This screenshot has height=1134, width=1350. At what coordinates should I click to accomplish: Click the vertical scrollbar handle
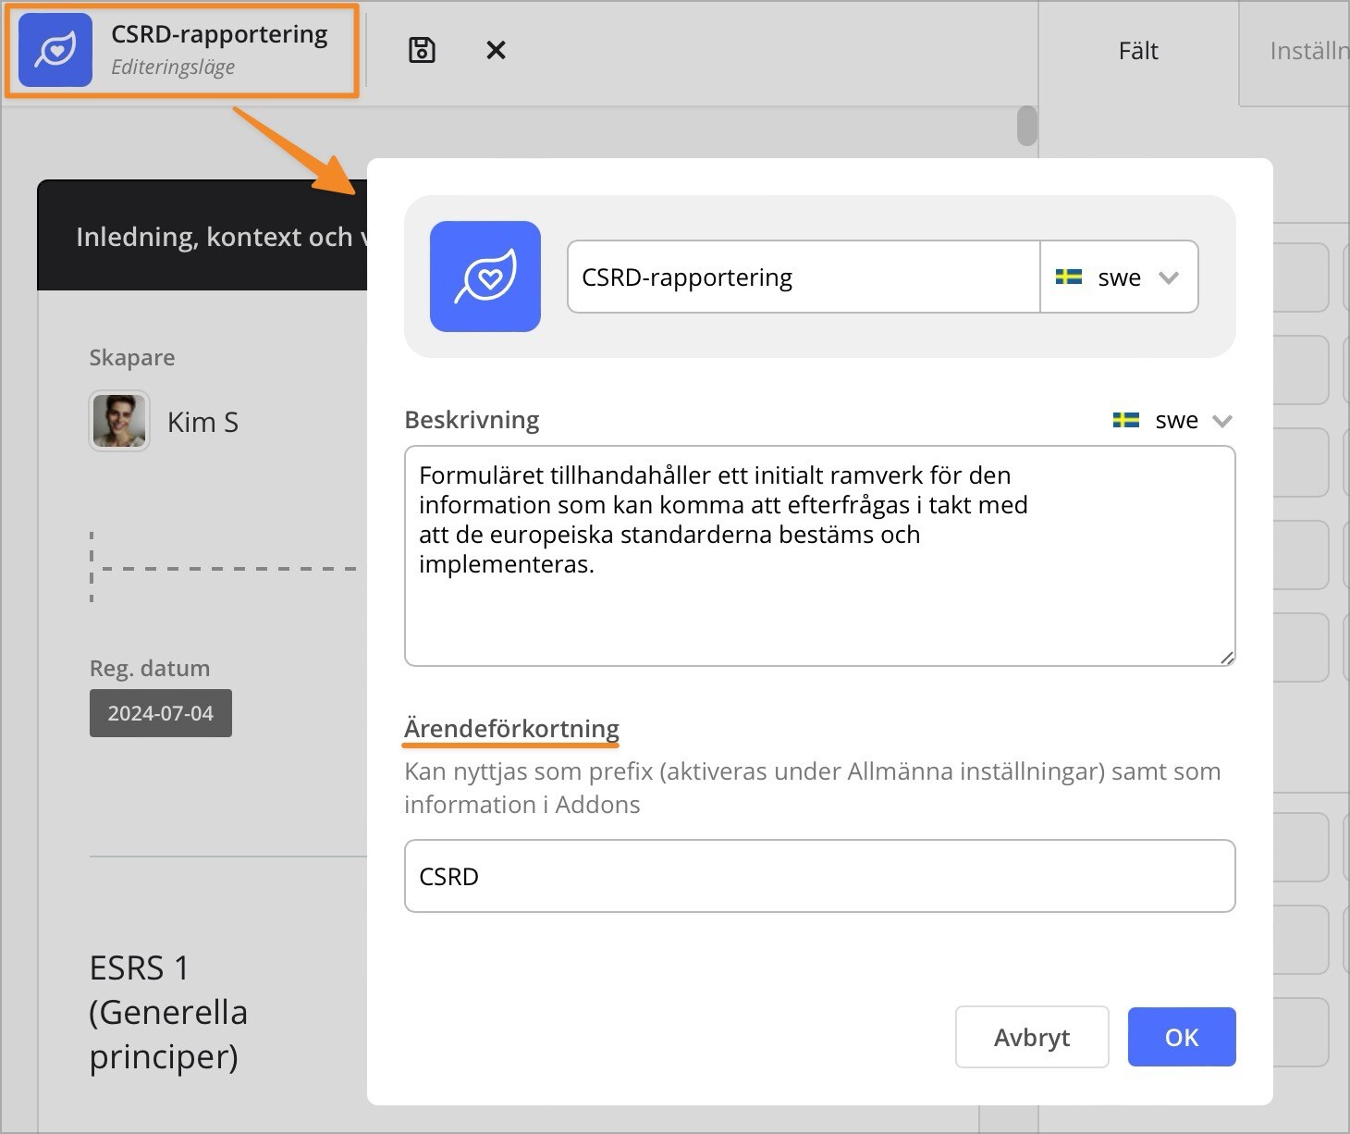pos(1026,126)
